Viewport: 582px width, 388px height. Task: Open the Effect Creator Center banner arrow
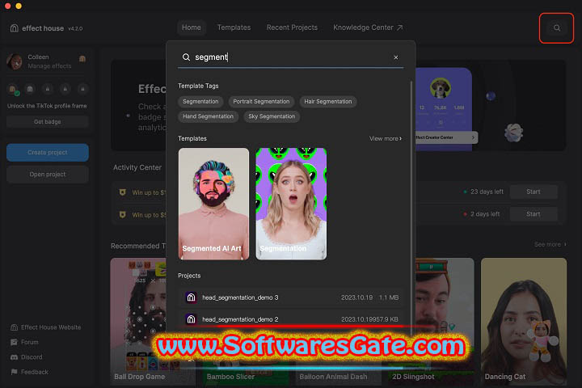[x=473, y=137]
